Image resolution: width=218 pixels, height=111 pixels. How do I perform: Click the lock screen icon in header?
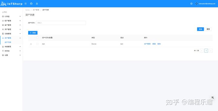pyautogui.click(x=37, y=4)
